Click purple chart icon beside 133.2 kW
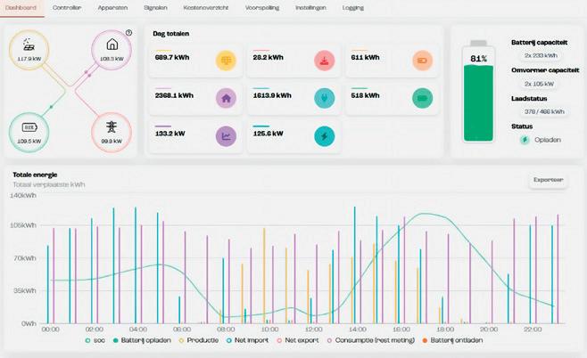This screenshot has width=587, height=358. click(226, 136)
